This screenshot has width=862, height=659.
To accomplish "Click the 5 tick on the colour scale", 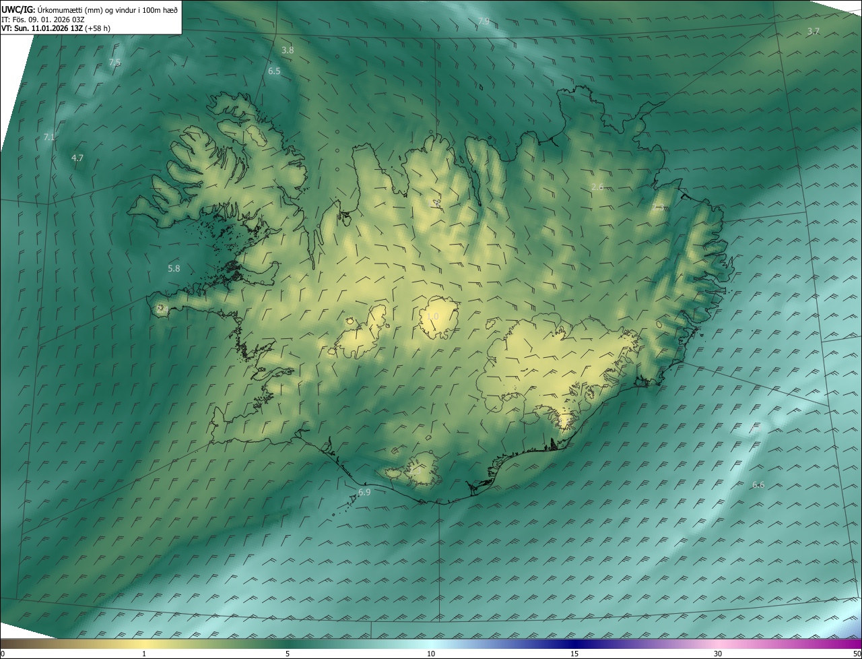I will pos(288,654).
